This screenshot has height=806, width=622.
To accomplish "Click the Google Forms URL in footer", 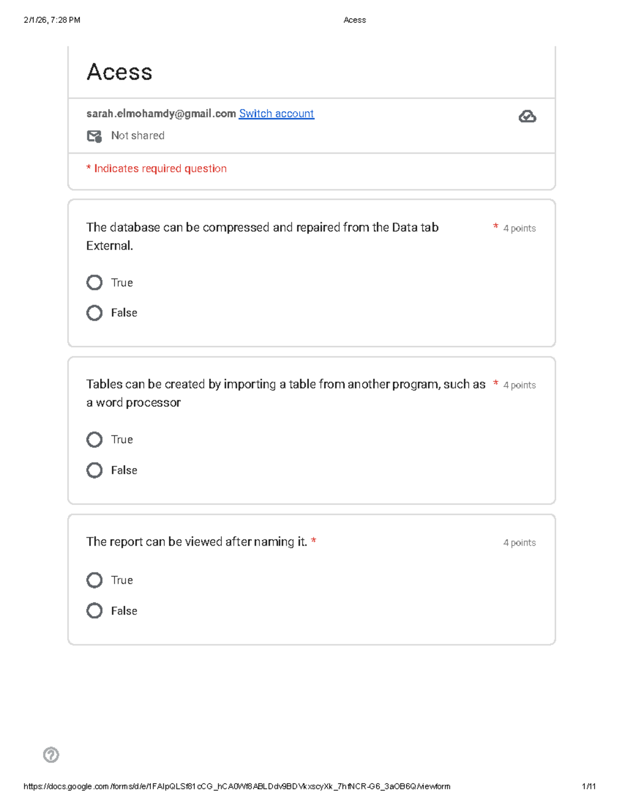I will [x=237, y=786].
